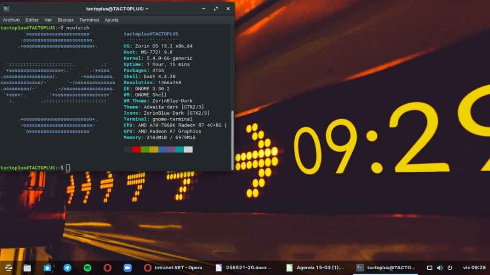Open the Software store taskbar icon
Image resolution: width=490 pixels, height=275 pixels.
coord(47,267)
